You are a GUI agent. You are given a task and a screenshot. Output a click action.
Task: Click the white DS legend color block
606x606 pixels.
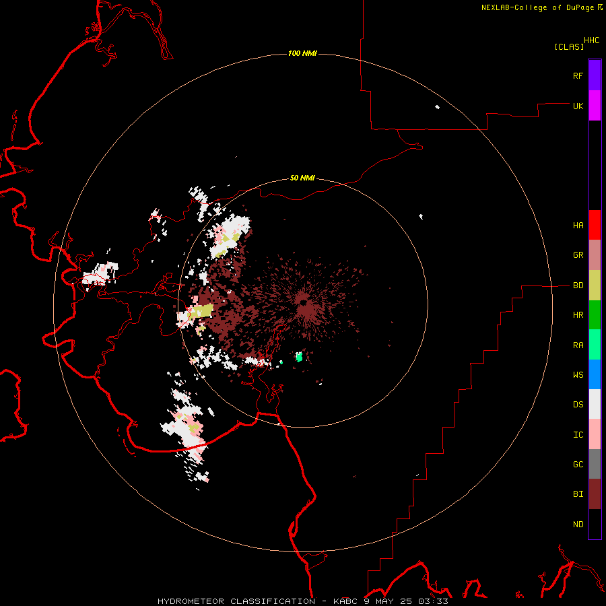[x=595, y=404]
